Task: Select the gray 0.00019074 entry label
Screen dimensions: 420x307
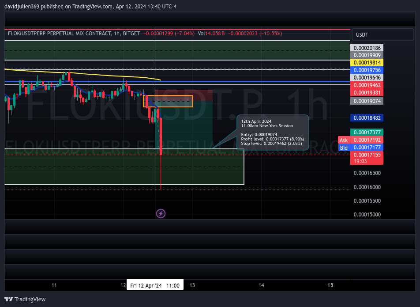Action: pos(367,101)
